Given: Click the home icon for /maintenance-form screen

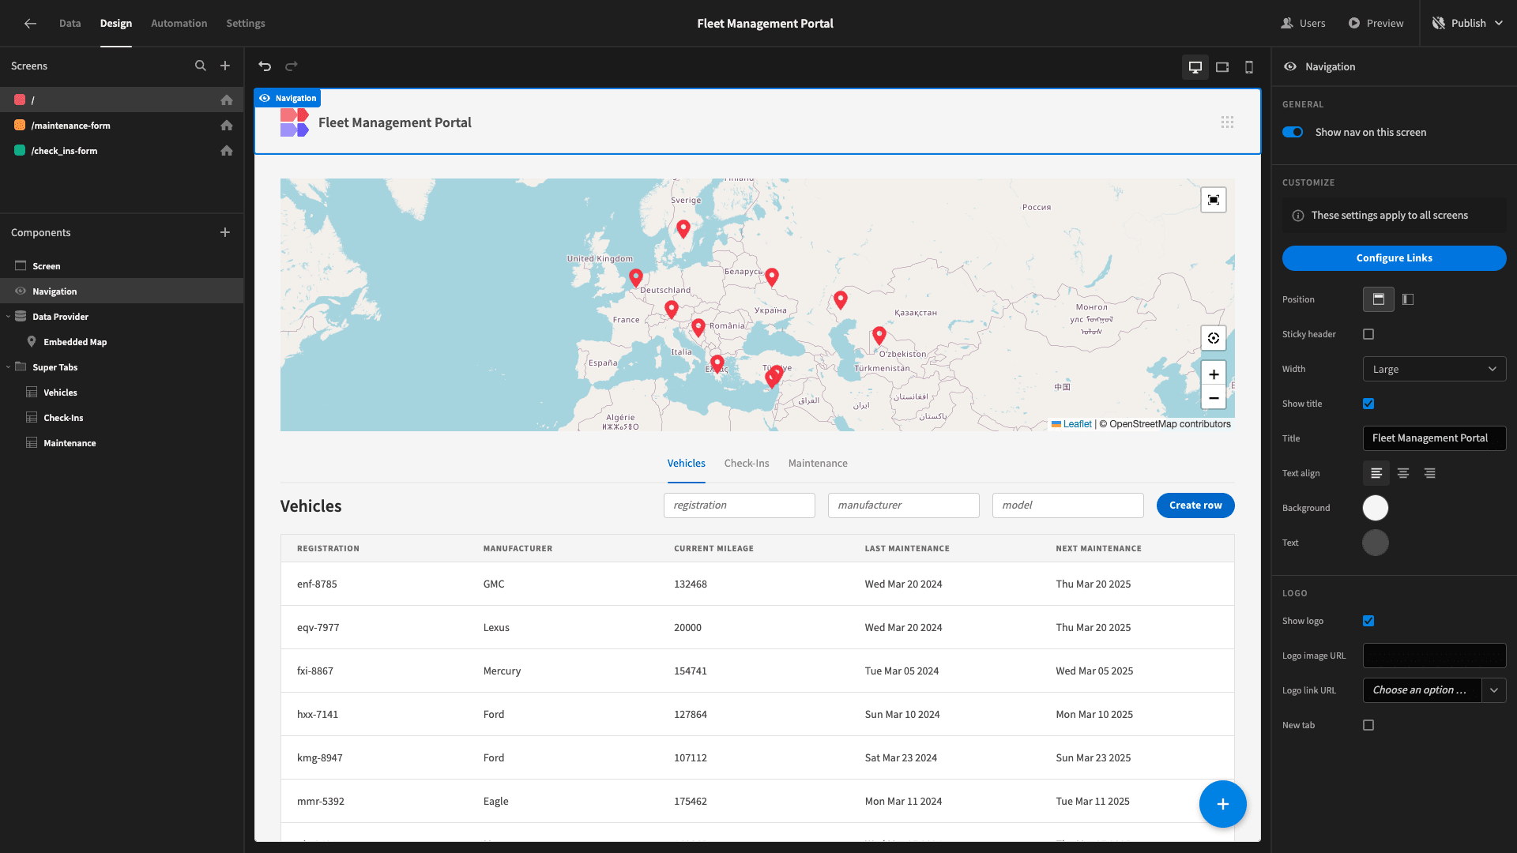Looking at the screenshot, I should 227,126.
